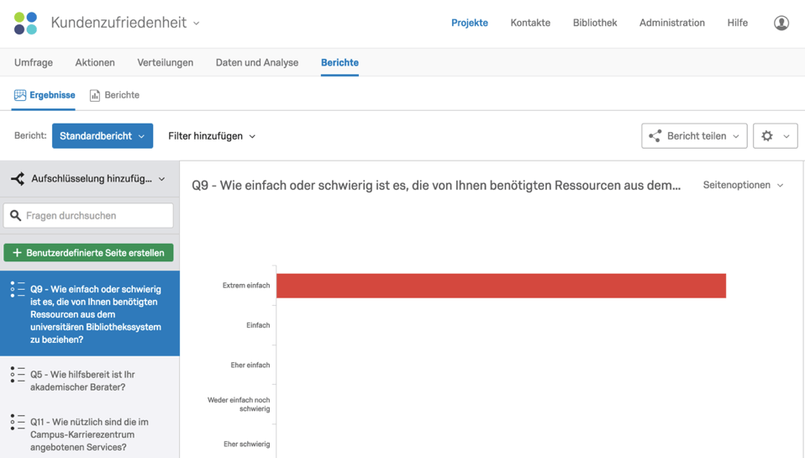The width and height of the screenshot is (805, 458).
Task: Click the Einfach axis label
Action: tap(258, 325)
